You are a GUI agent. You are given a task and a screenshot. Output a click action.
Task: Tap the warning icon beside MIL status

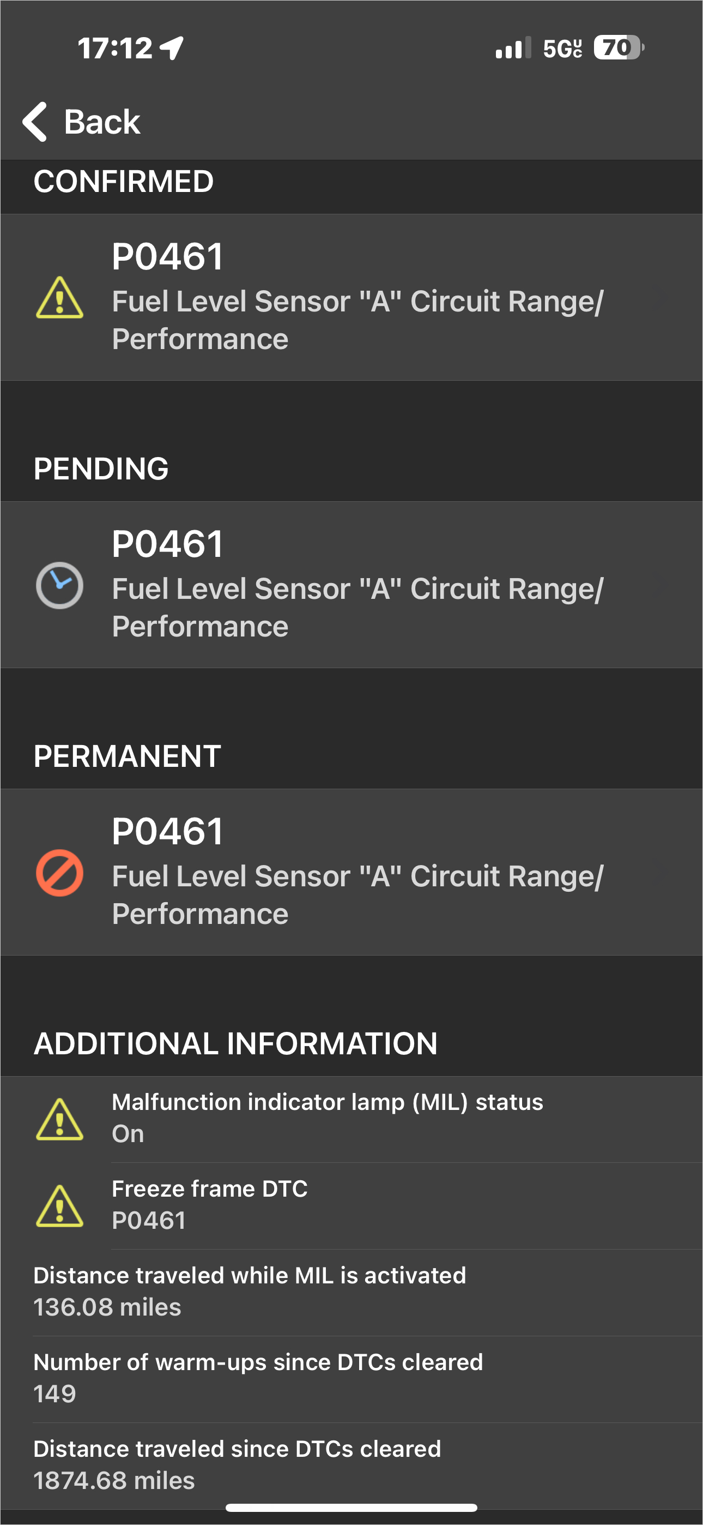[59, 1119]
